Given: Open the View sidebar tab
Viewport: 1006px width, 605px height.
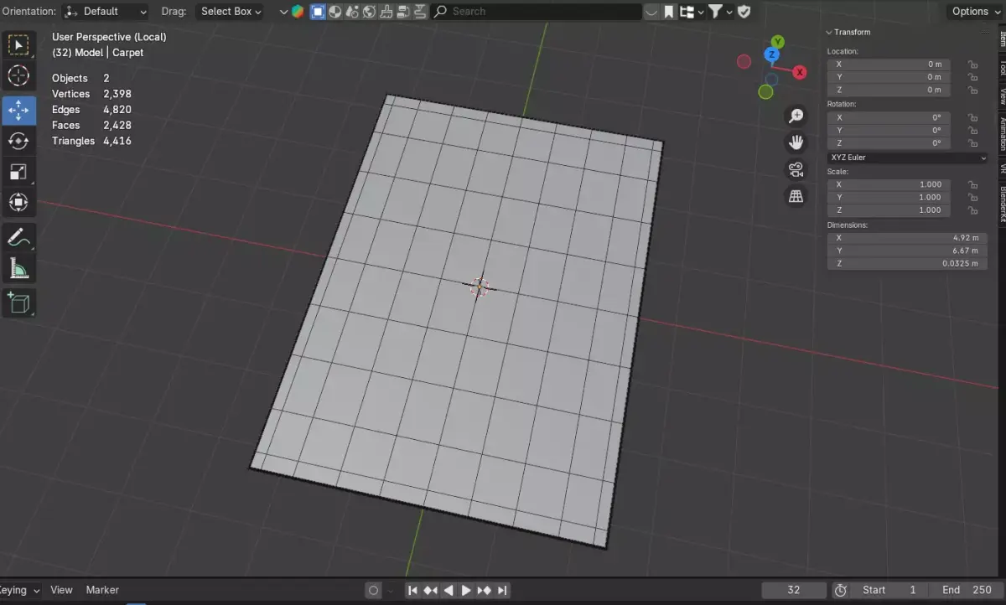Looking at the screenshot, I should tap(1003, 96).
